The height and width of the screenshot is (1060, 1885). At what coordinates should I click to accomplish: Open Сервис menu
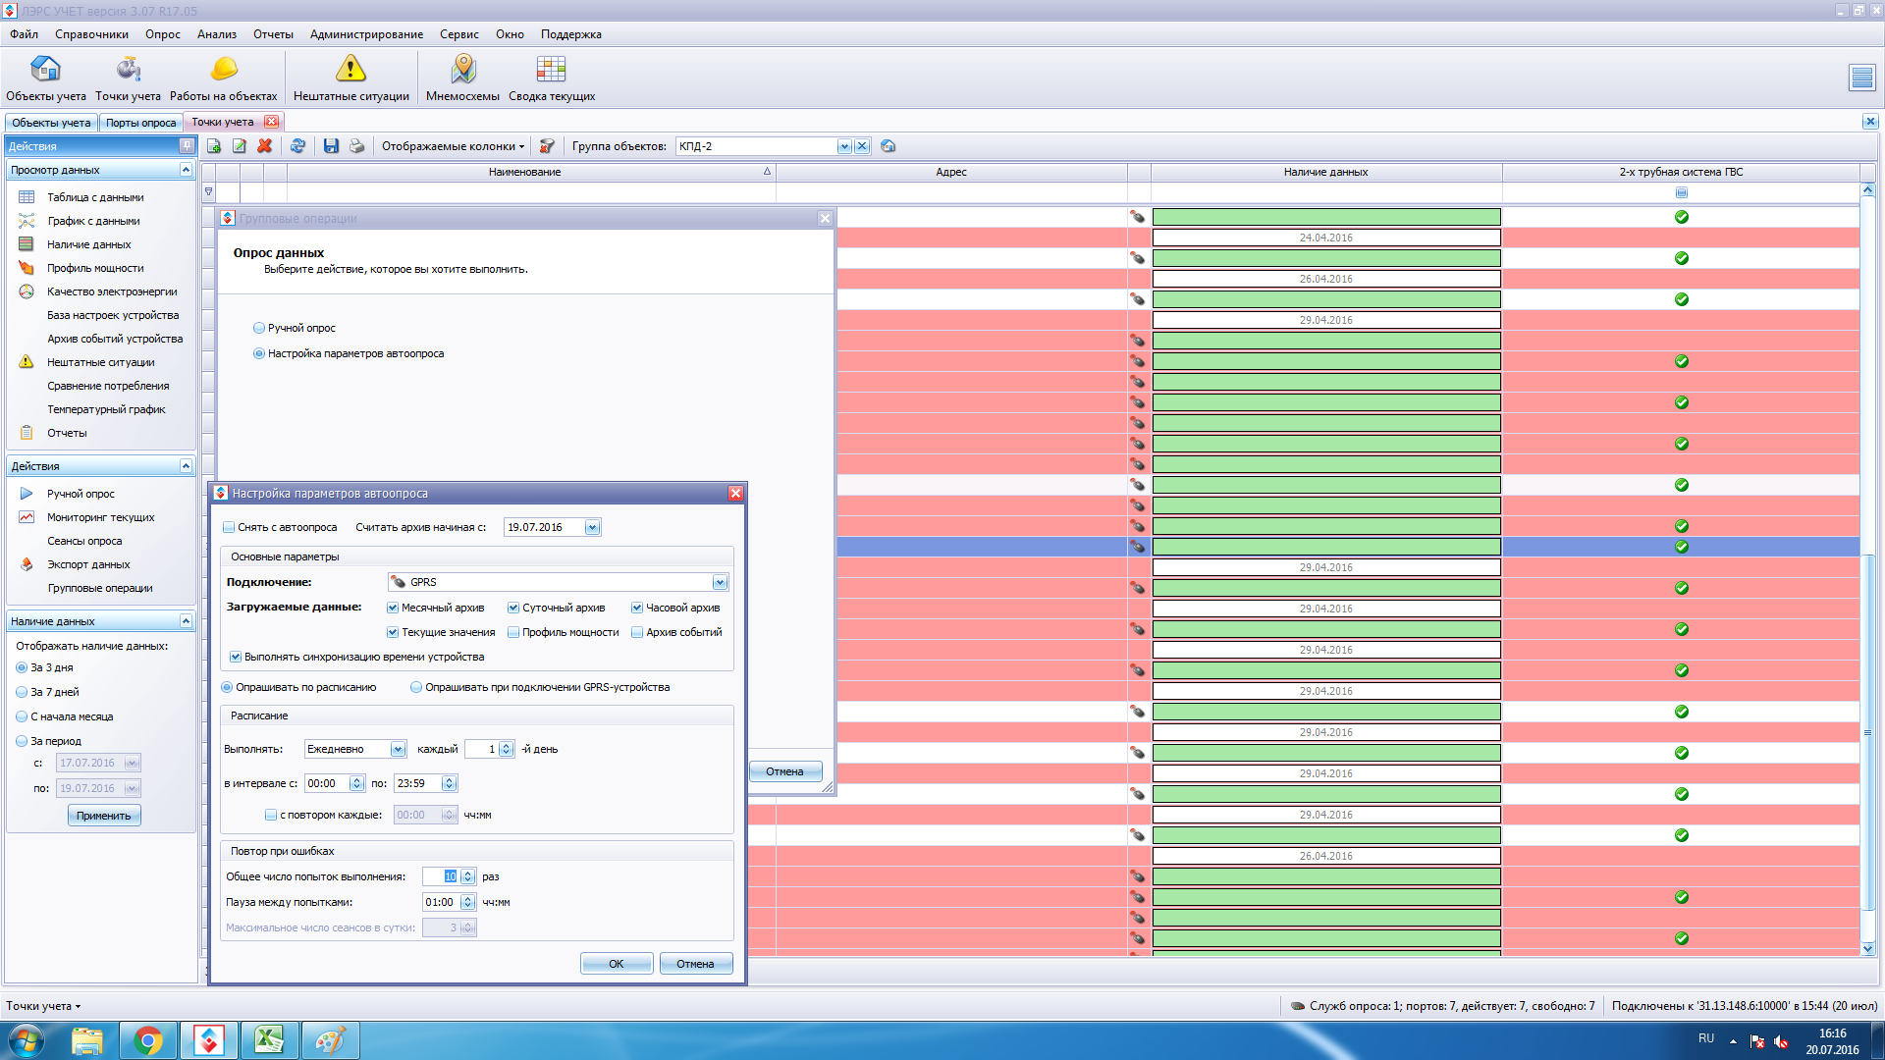coord(459,34)
